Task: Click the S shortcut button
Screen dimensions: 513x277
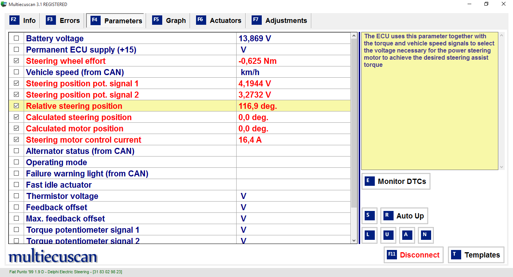Action: [369, 215]
